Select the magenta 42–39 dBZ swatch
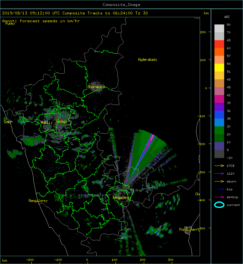This screenshot has width=243, height=264. [x=219, y=99]
